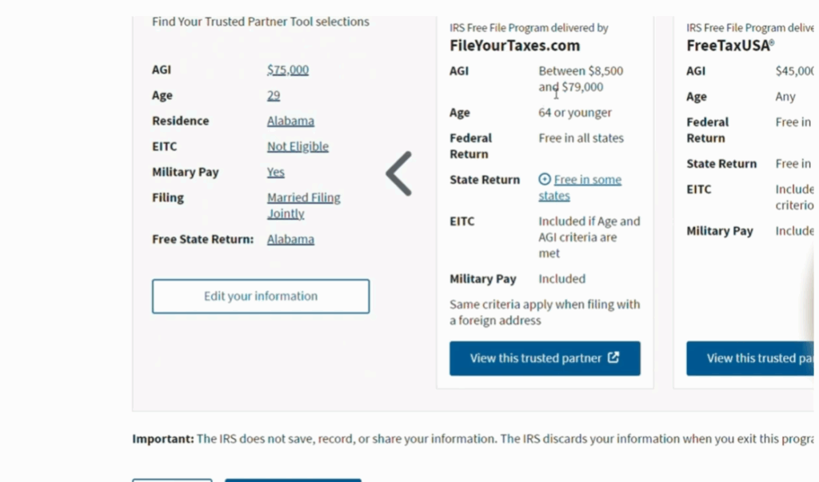
Task: Change the Age value of 29
Action: pos(274,95)
